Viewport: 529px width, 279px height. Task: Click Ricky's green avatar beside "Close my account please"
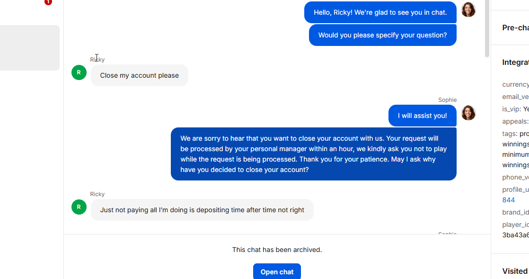pos(79,72)
